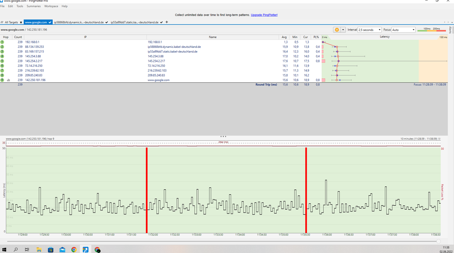Viewport: 454px width, 253px height.
Task: Click the hop 9 graph icon
Action: click(8, 80)
